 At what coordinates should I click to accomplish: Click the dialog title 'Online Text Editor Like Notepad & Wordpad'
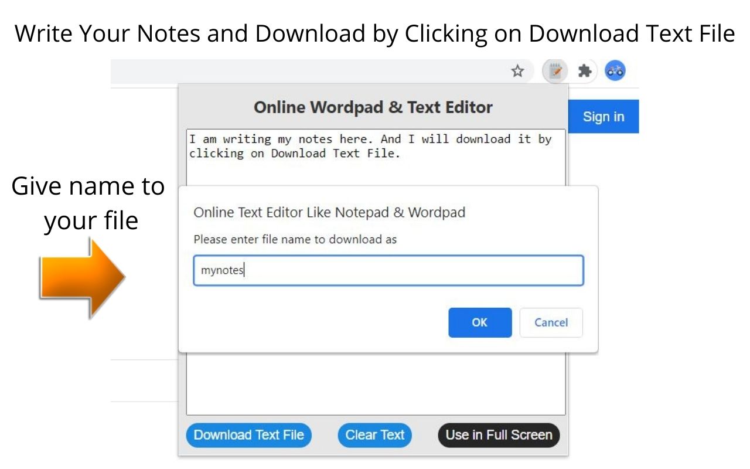click(x=329, y=212)
